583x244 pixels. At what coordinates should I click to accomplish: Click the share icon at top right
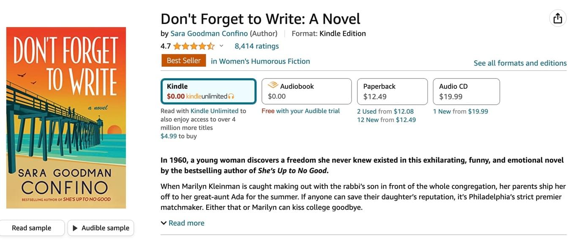point(558,19)
